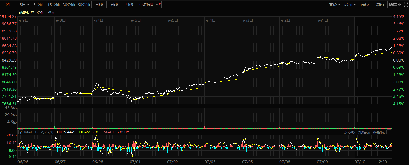Viewport: 409px width, 165px height.
Task: Click the 成交量 volume legend label
Action: pyautogui.click(x=53, y=13)
